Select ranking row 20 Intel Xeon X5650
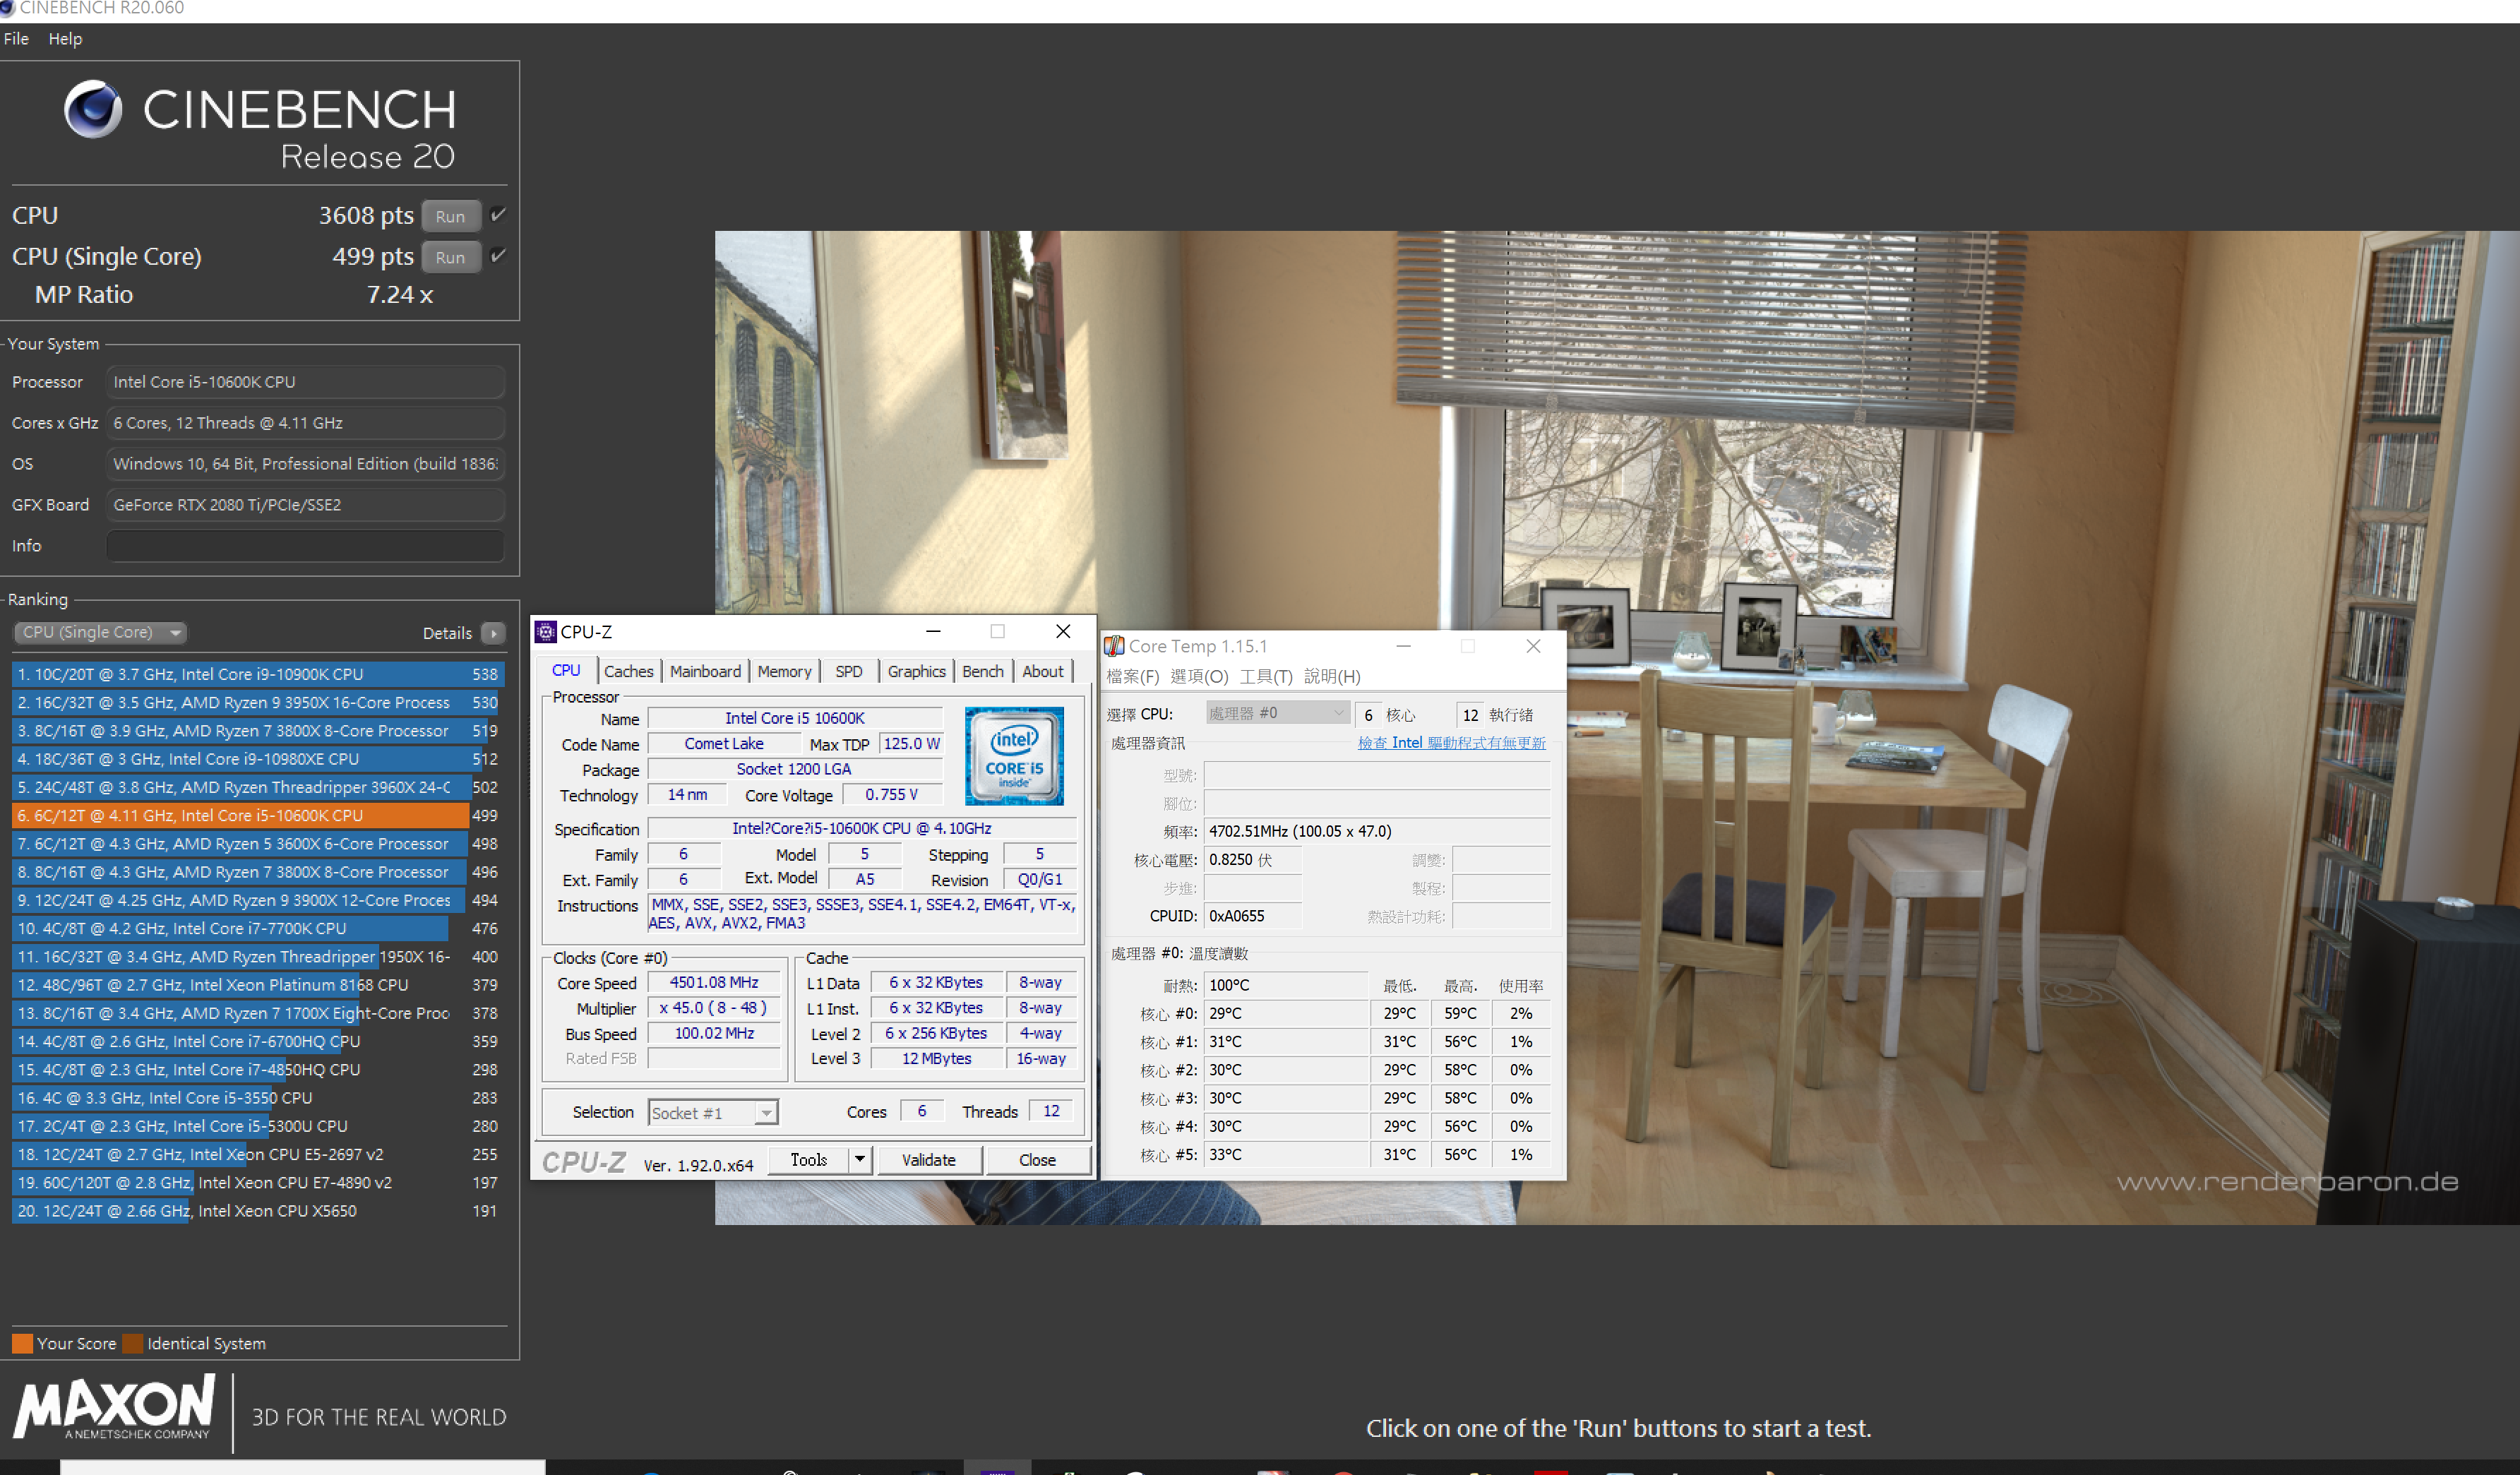This screenshot has width=2520, height=1475. click(257, 1210)
